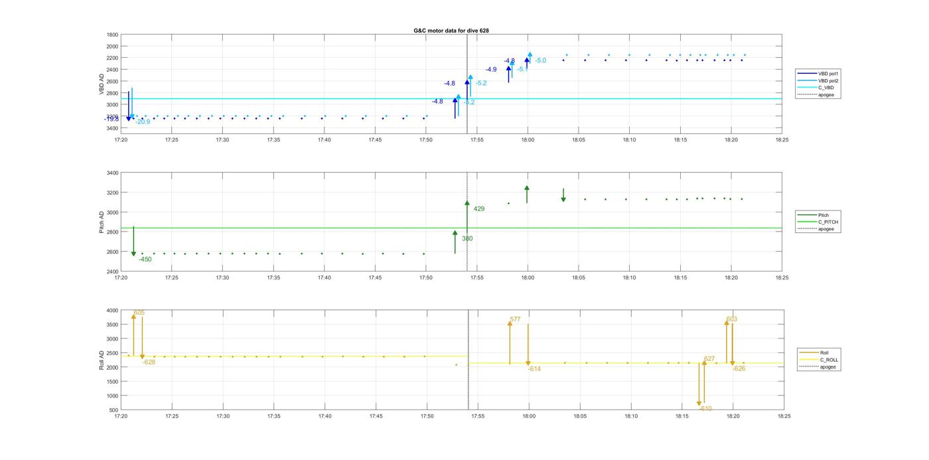Select 'C_ROLL' legend entry
929x460 pixels.
tap(819, 360)
